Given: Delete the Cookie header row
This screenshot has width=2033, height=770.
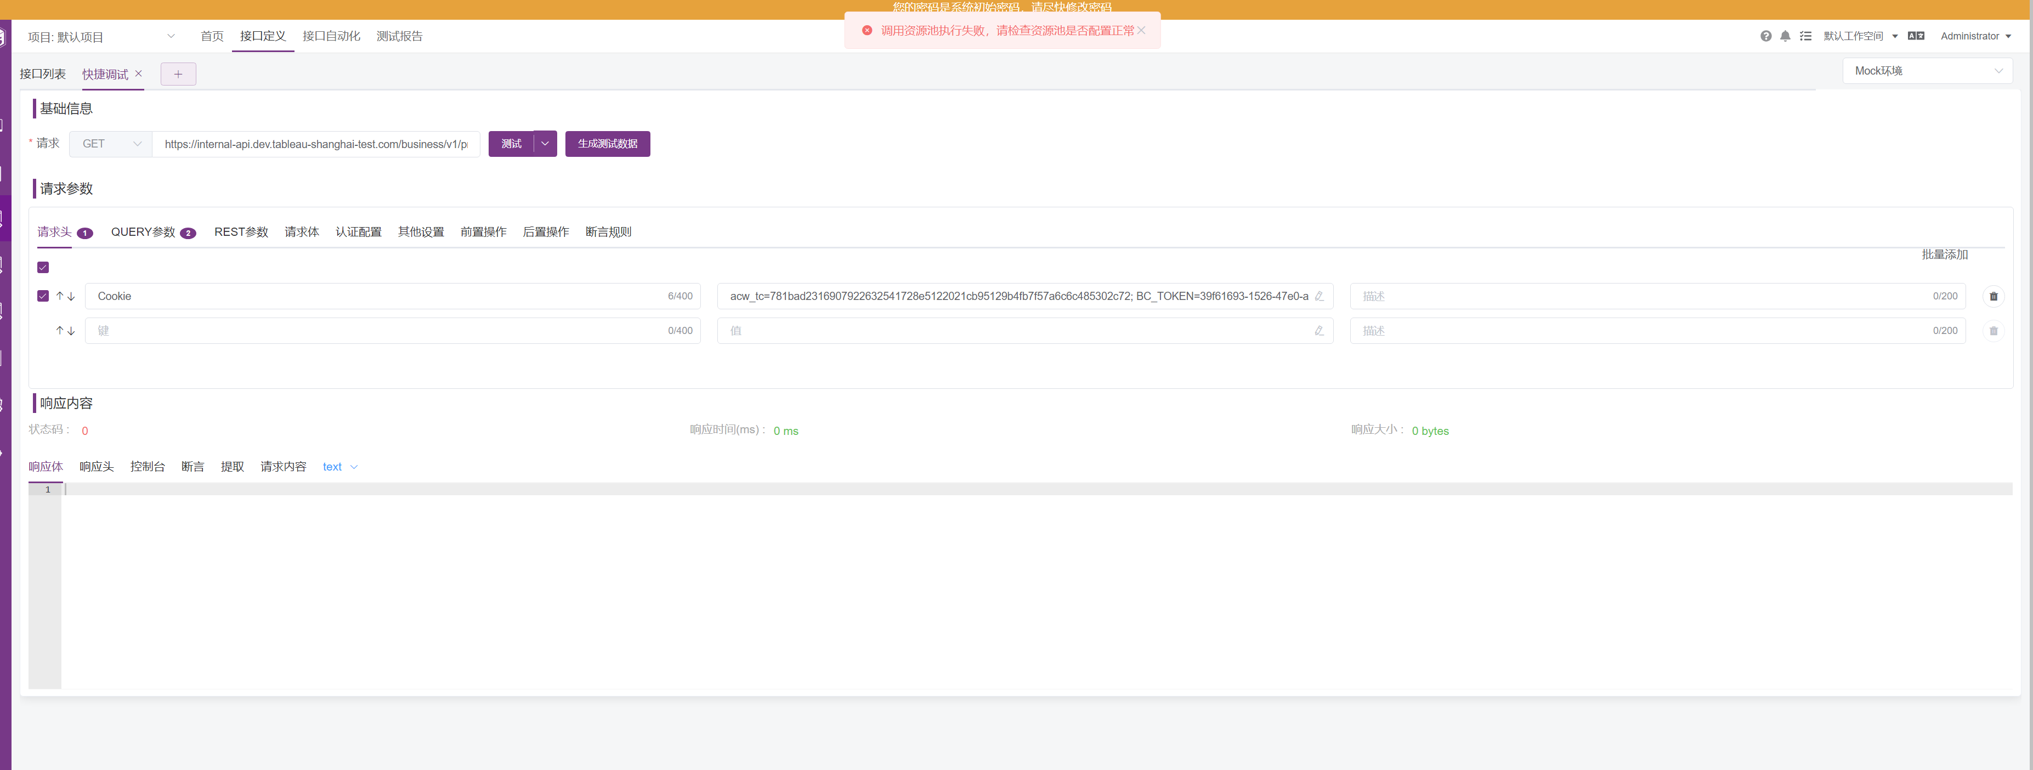Looking at the screenshot, I should 1994,297.
